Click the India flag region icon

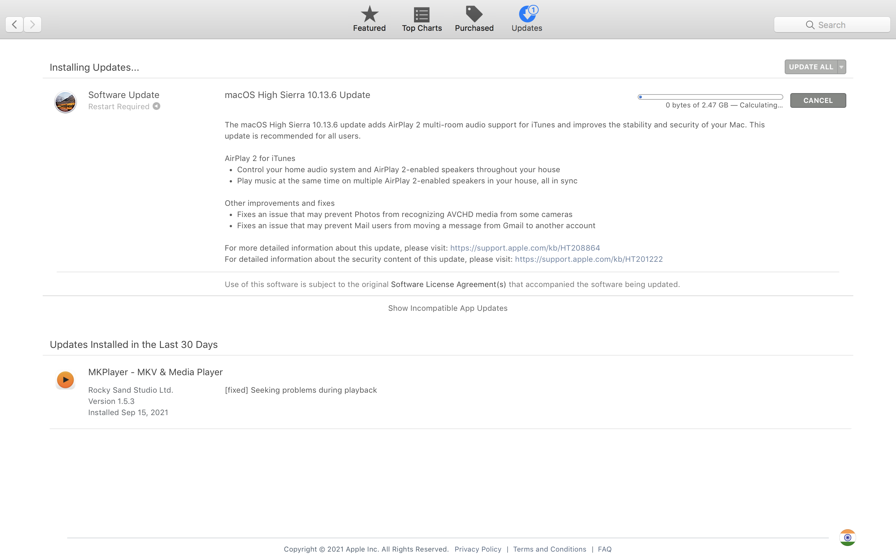847,537
